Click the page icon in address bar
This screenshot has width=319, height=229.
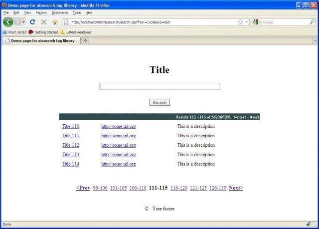pyautogui.click(x=66, y=22)
